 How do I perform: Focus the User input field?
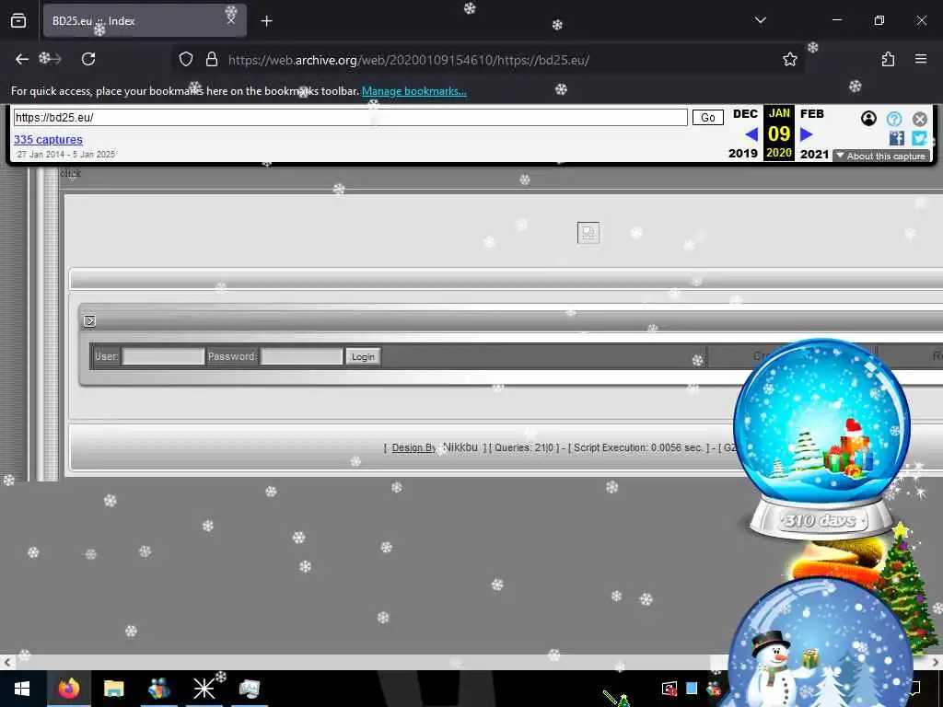pos(163,356)
